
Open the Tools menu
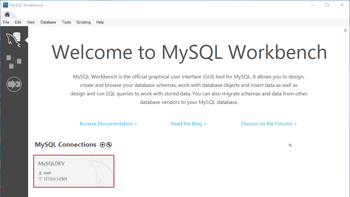(66, 22)
